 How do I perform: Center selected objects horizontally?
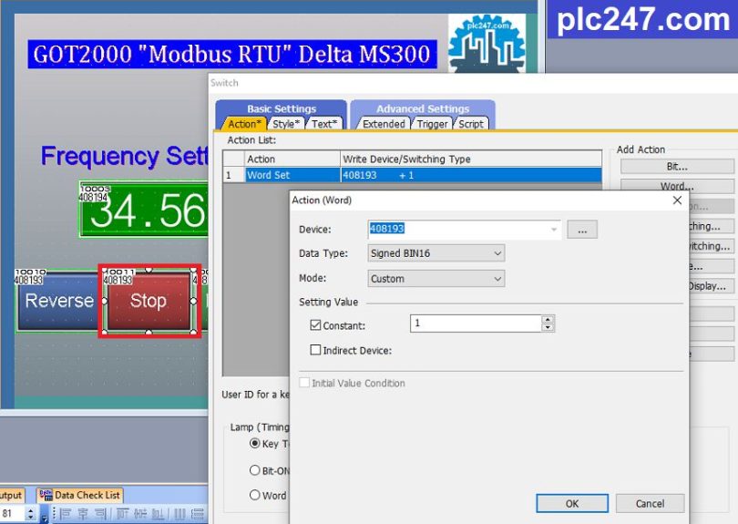(83, 514)
